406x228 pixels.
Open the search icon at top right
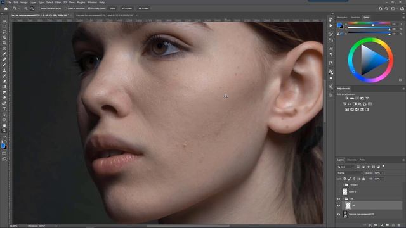tap(386, 8)
